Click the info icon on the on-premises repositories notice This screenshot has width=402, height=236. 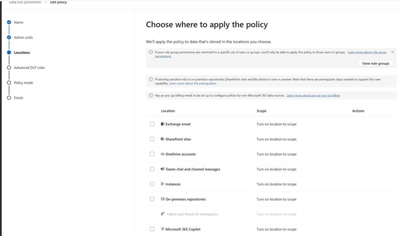[151, 79]
